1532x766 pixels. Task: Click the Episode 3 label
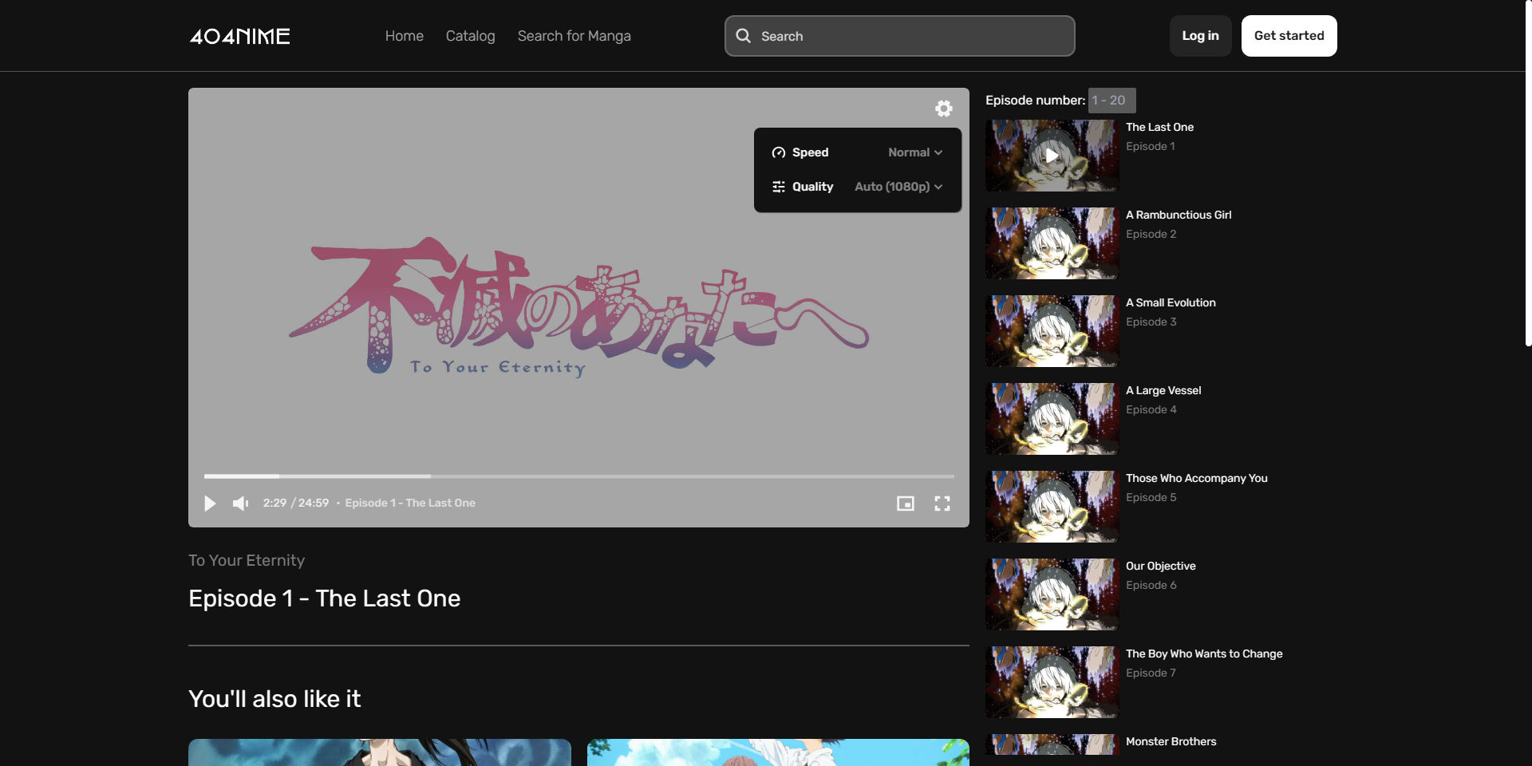tap(1151, 322)
